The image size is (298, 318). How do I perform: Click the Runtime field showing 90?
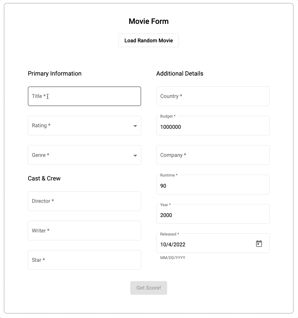212,186
